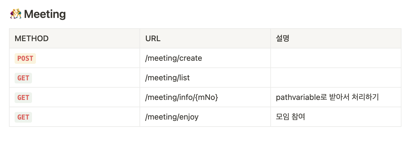Click the pathvariable로 받아서 처리하기 description
Viewport: 411px width, 145px height.
coord(327,97)
